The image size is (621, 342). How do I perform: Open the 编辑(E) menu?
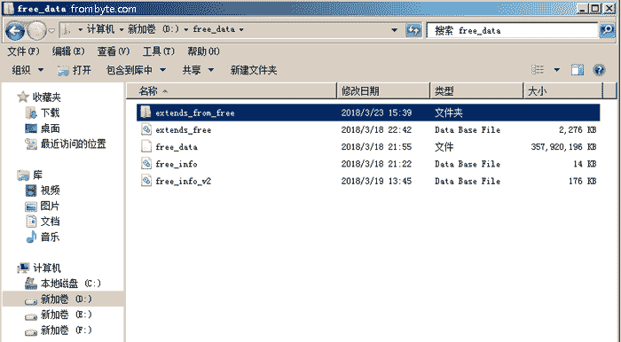click(x=68, y=51)
